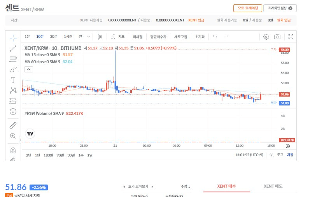This screenshot has height=197, width=329.
Task: Select the brush drawing tool
Action: (x=13, y=70)
